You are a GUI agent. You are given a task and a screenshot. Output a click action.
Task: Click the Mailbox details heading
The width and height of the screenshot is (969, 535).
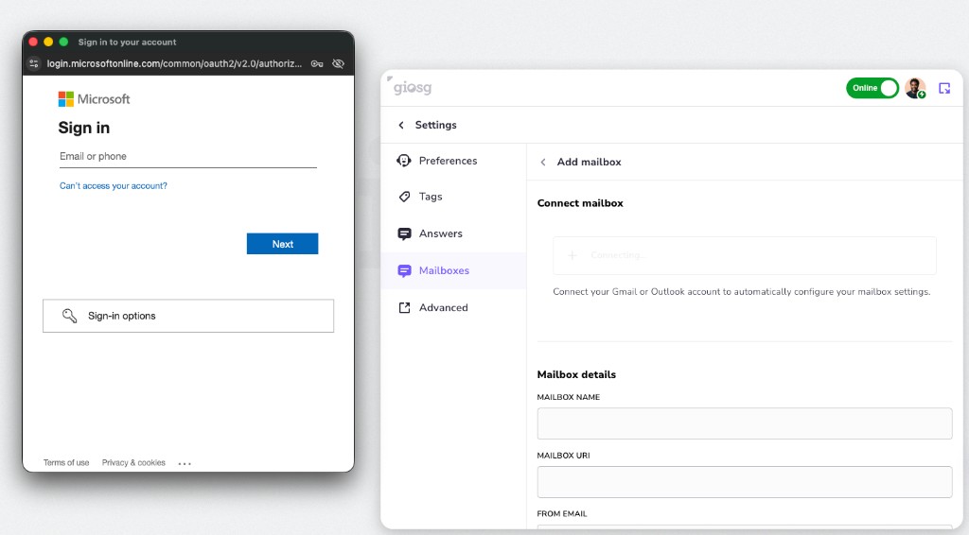(576, 374)
